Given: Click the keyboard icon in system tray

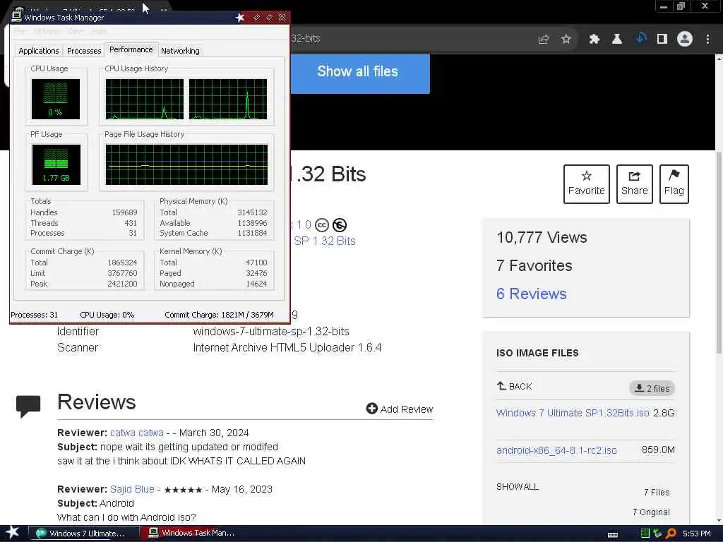Looking at the screenshot, I should [x=613, y=535].
